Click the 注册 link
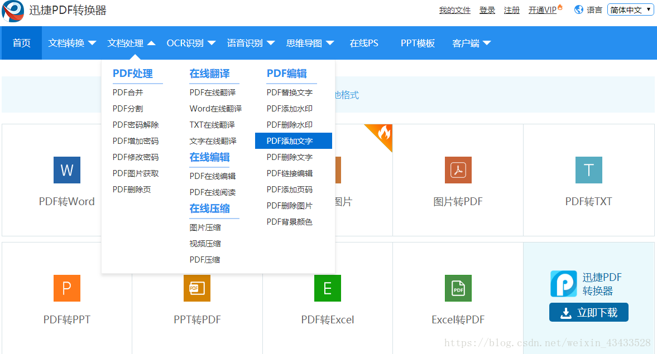The height and width of the screenshot is (354, 657). [x=512, y=10]
